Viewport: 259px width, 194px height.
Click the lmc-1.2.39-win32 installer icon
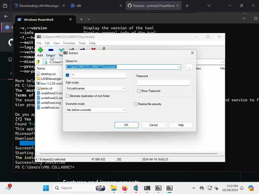coord(38,83)
